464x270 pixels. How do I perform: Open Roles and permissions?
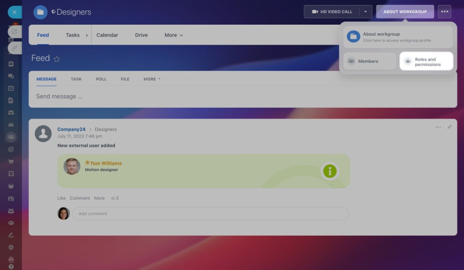pos(426,61)
